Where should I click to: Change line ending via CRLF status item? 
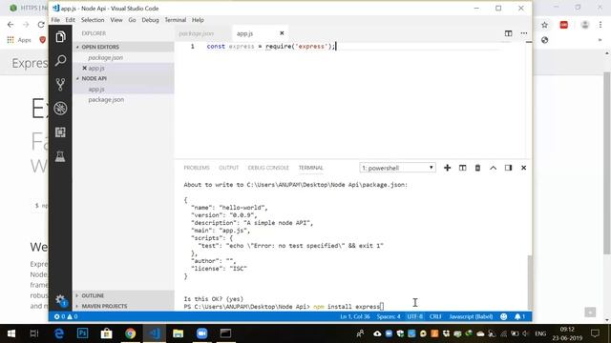[x=435, y=316]
